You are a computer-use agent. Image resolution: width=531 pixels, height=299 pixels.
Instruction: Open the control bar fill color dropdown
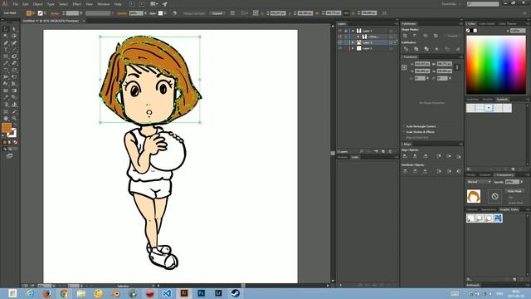34,13
